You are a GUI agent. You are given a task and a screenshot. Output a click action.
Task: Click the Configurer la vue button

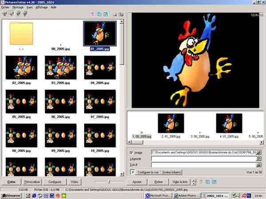148,172
